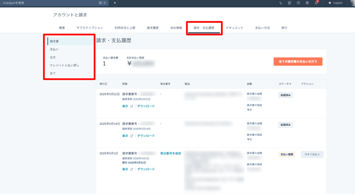The image size is (355, 194).
Task: Click the ステータス column header
Action: tap(285, 84)
